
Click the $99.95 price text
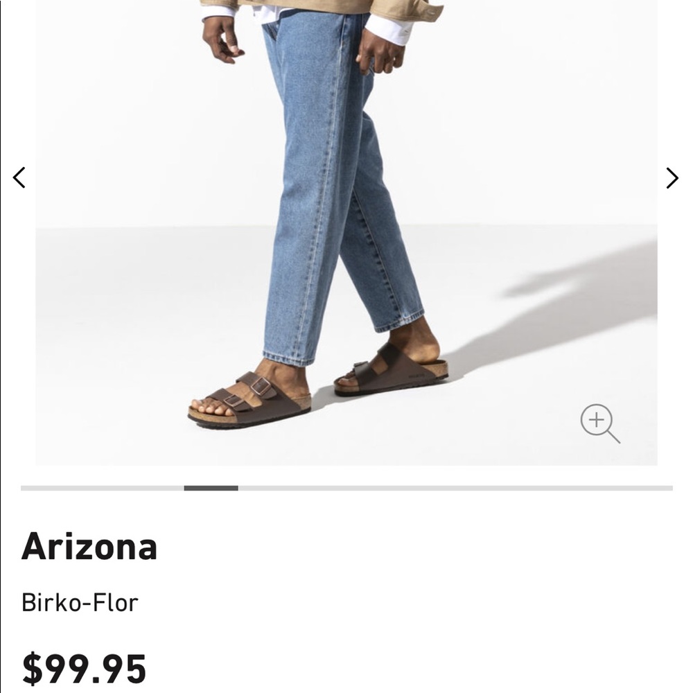(84, 669)
